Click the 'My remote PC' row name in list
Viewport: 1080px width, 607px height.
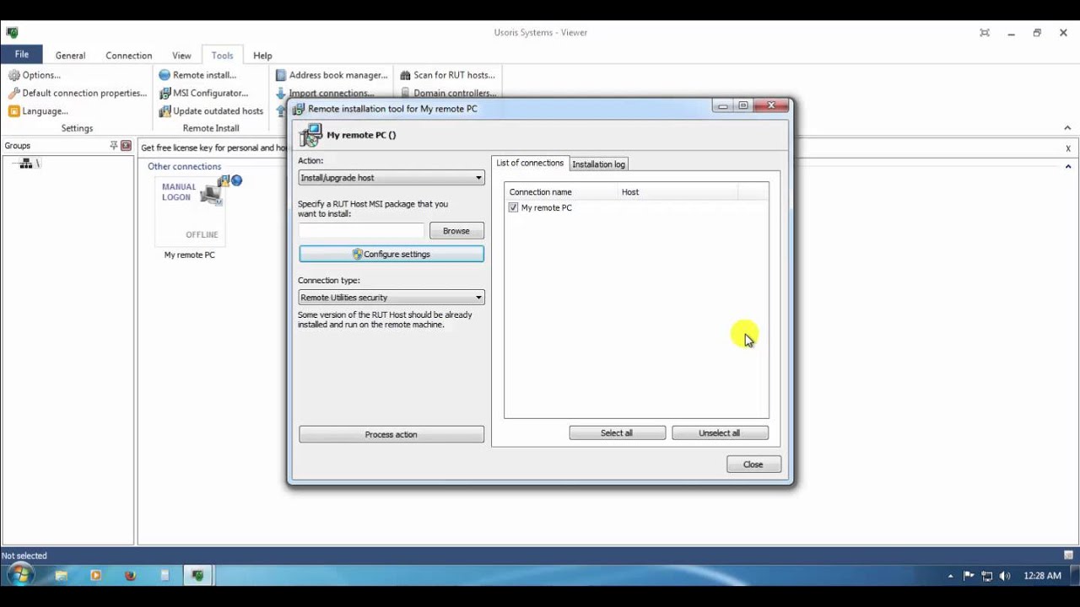tap(547, 207)
